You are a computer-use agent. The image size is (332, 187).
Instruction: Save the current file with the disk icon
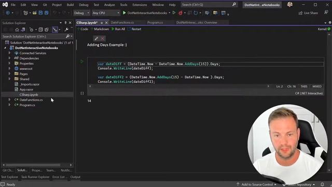40,13
